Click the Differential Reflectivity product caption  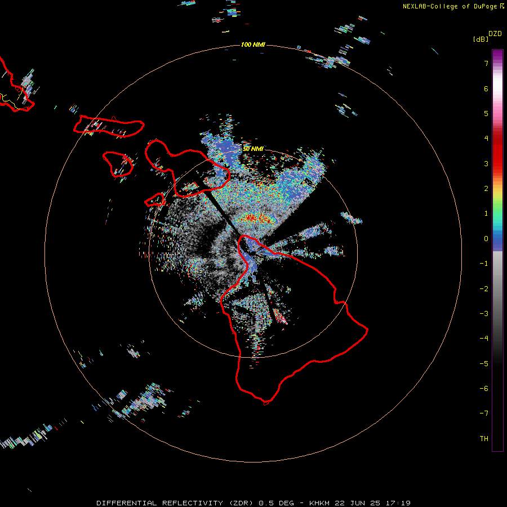click(253, 503)
